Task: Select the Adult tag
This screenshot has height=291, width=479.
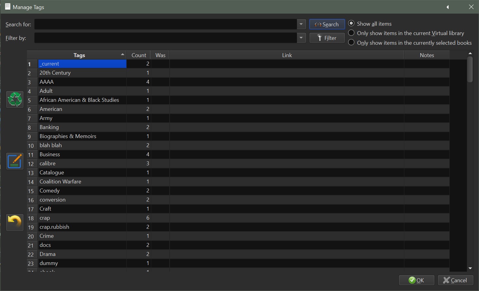Action: 82,91
